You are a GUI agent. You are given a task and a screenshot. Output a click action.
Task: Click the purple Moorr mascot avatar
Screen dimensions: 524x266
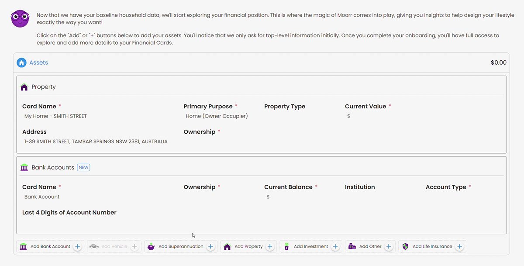tap(20, 18)
